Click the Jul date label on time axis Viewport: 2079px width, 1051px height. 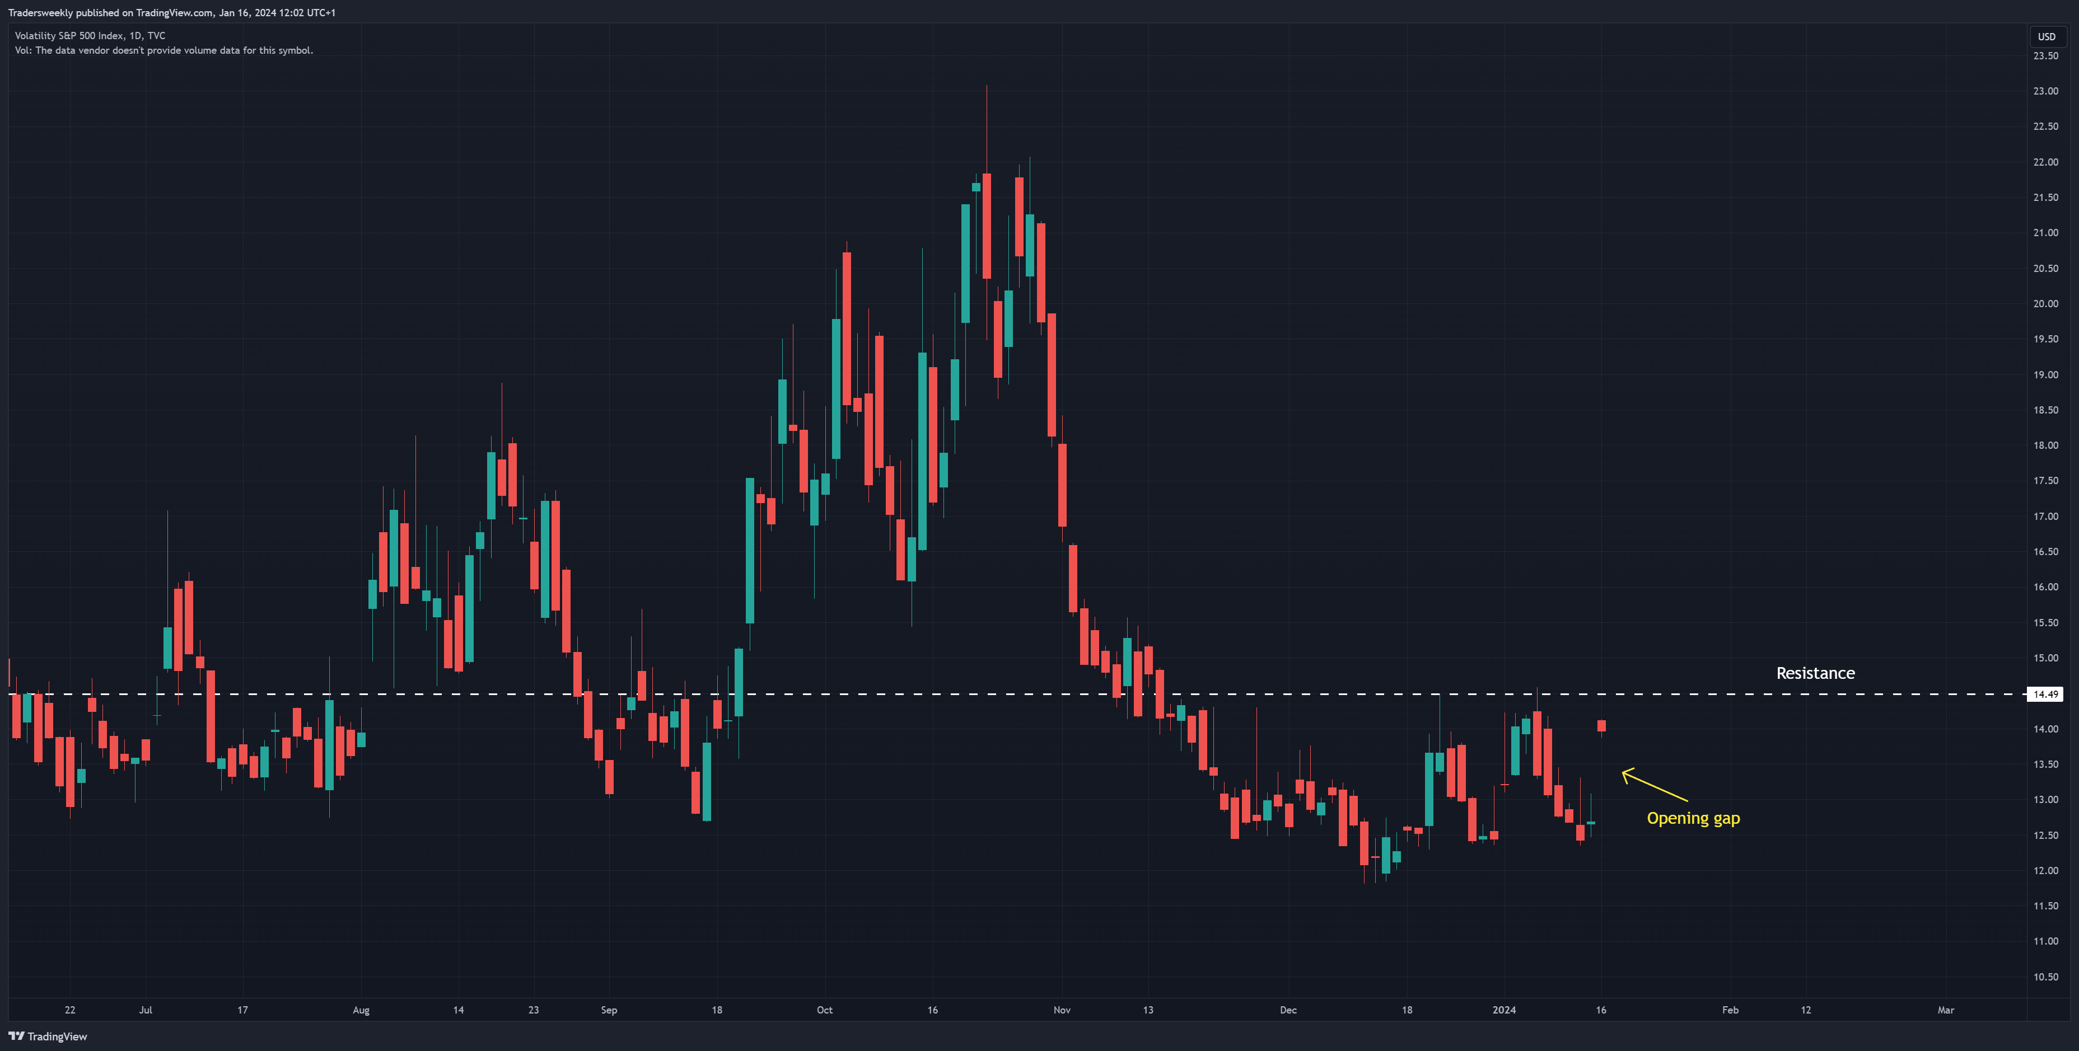[145, 1010]
